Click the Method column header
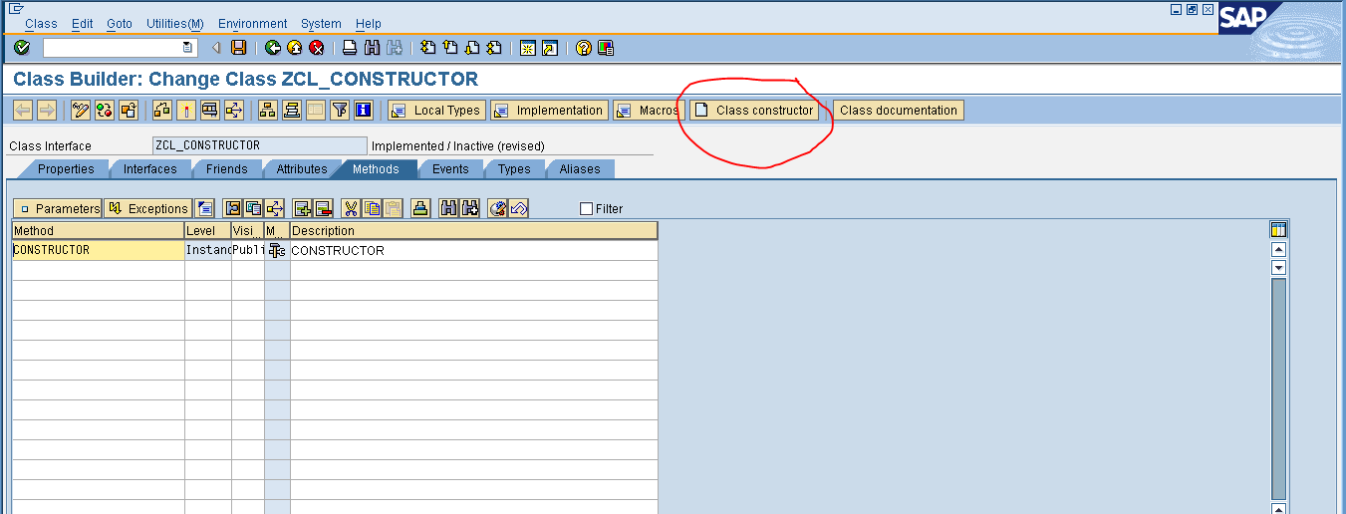The height and width of the screenshot is (514, 1346). click(x=99, y=230)
